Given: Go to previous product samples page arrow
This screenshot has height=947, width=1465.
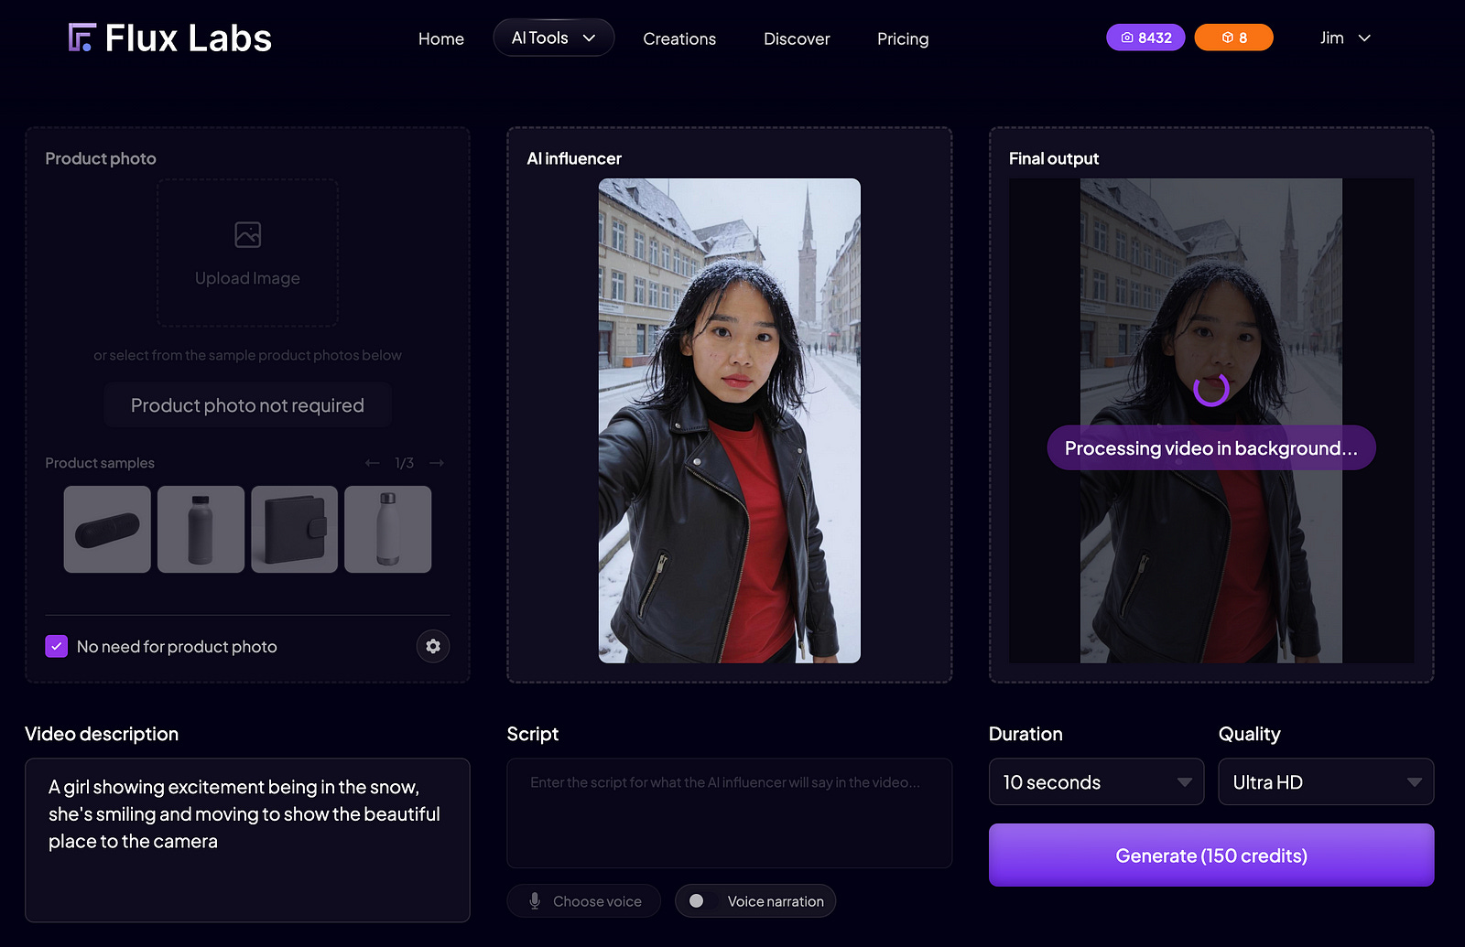Looking at the screenshot, I should click(372, 463).
